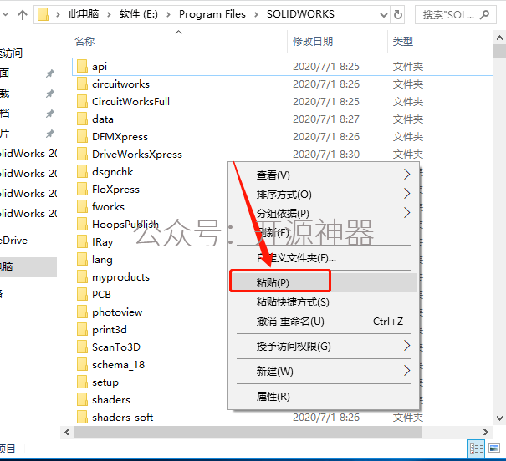Image resolution: width=506 pixels, height=461 pixels.
Task: Select the myproducts folder icon
Action: coord(82,276)
